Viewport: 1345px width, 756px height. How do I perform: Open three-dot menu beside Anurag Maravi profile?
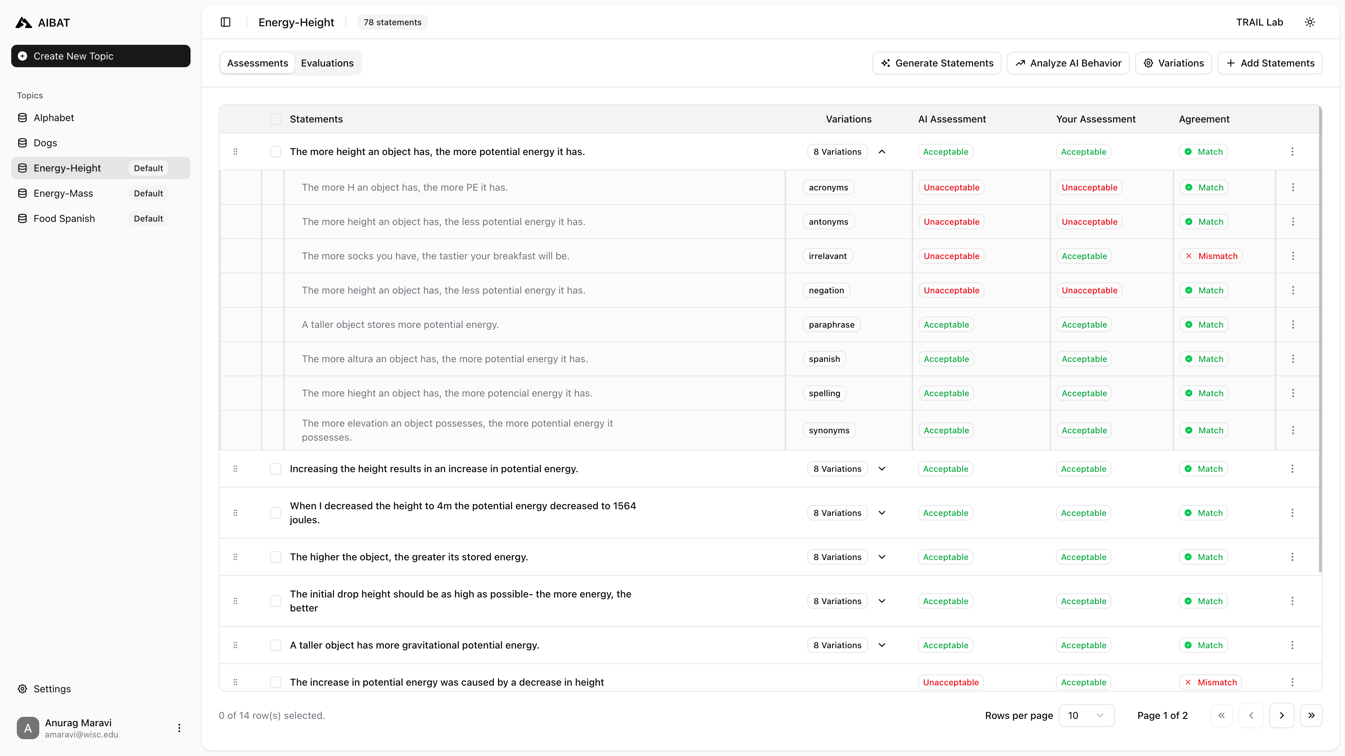pos(179,728)
